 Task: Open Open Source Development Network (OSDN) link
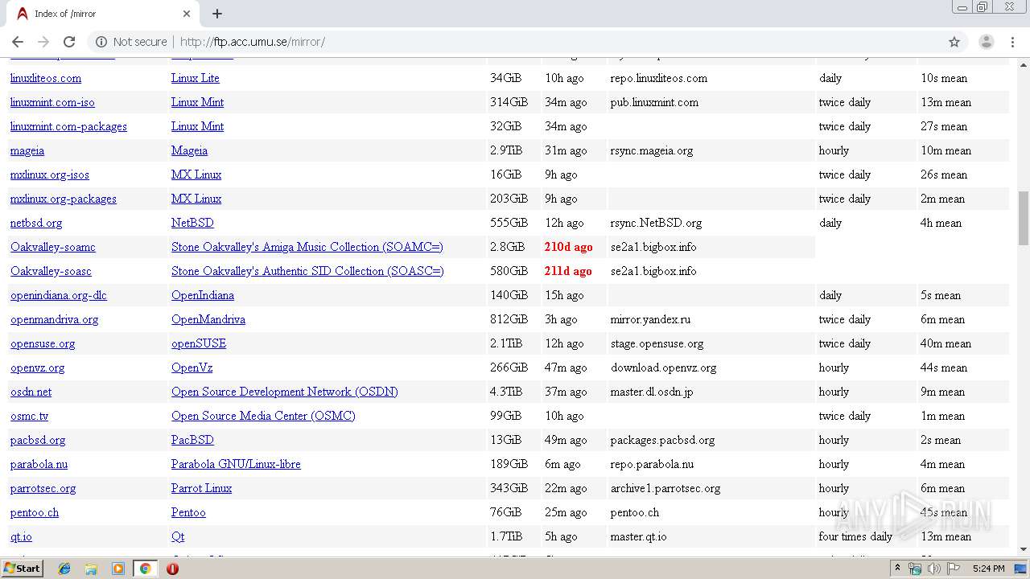pyautogui.click(x=285, y=392)
